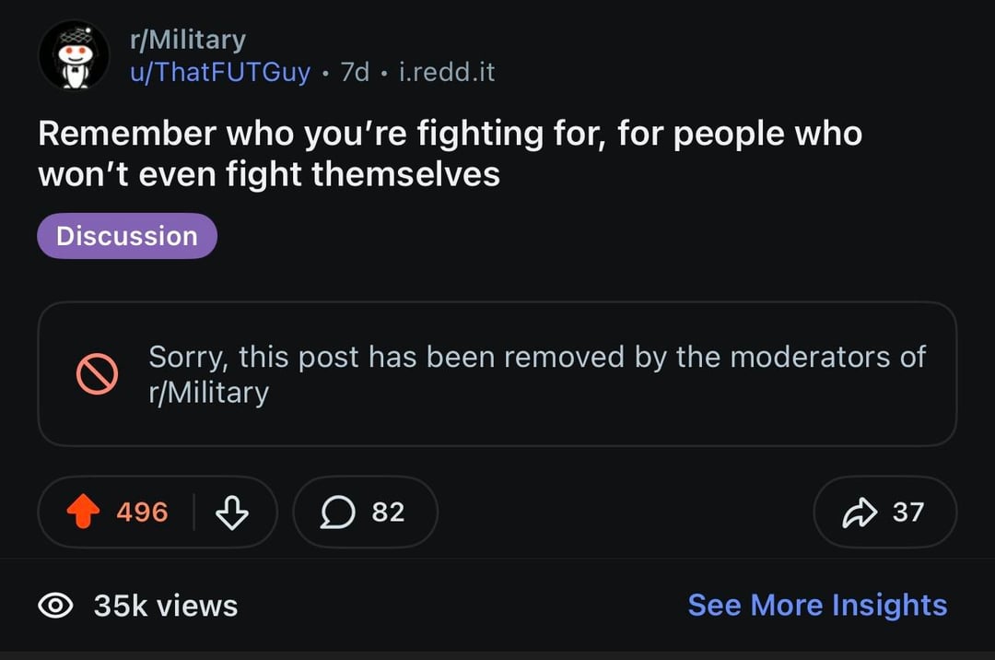Click the 496 vote score

(x=142, y=513)
